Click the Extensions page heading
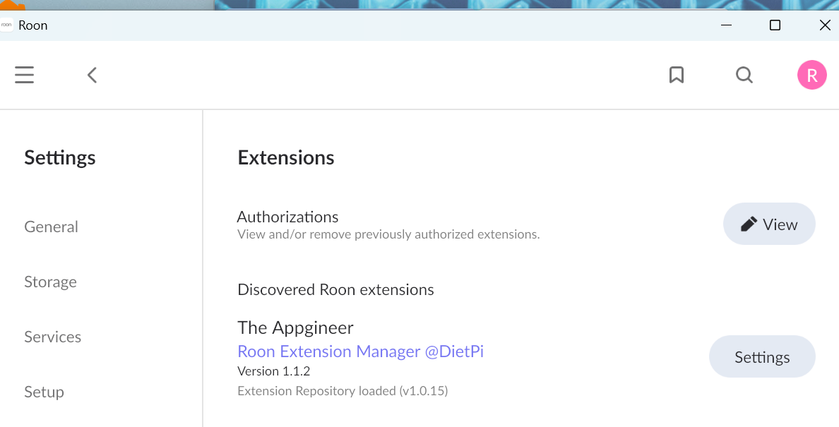The width and height of the screenshot is (839, 427). click(286, 157)
